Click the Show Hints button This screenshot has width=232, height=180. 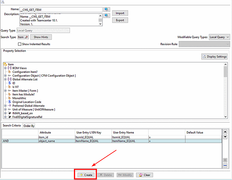coord(41,37)
